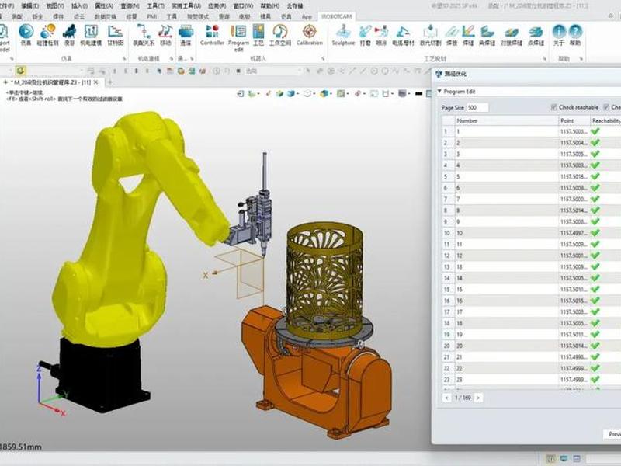Screen dimensions: 621x466
Task: Open the 工具(T) menu
Action: (156, 6)
